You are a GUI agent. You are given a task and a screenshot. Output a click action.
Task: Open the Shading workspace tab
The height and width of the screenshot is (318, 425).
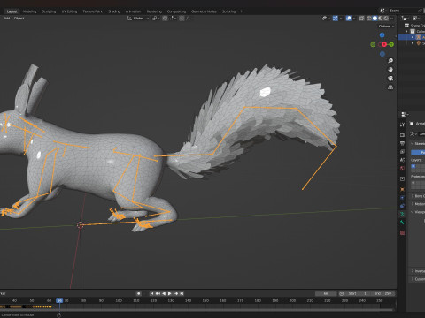click(x=114, y=11)
